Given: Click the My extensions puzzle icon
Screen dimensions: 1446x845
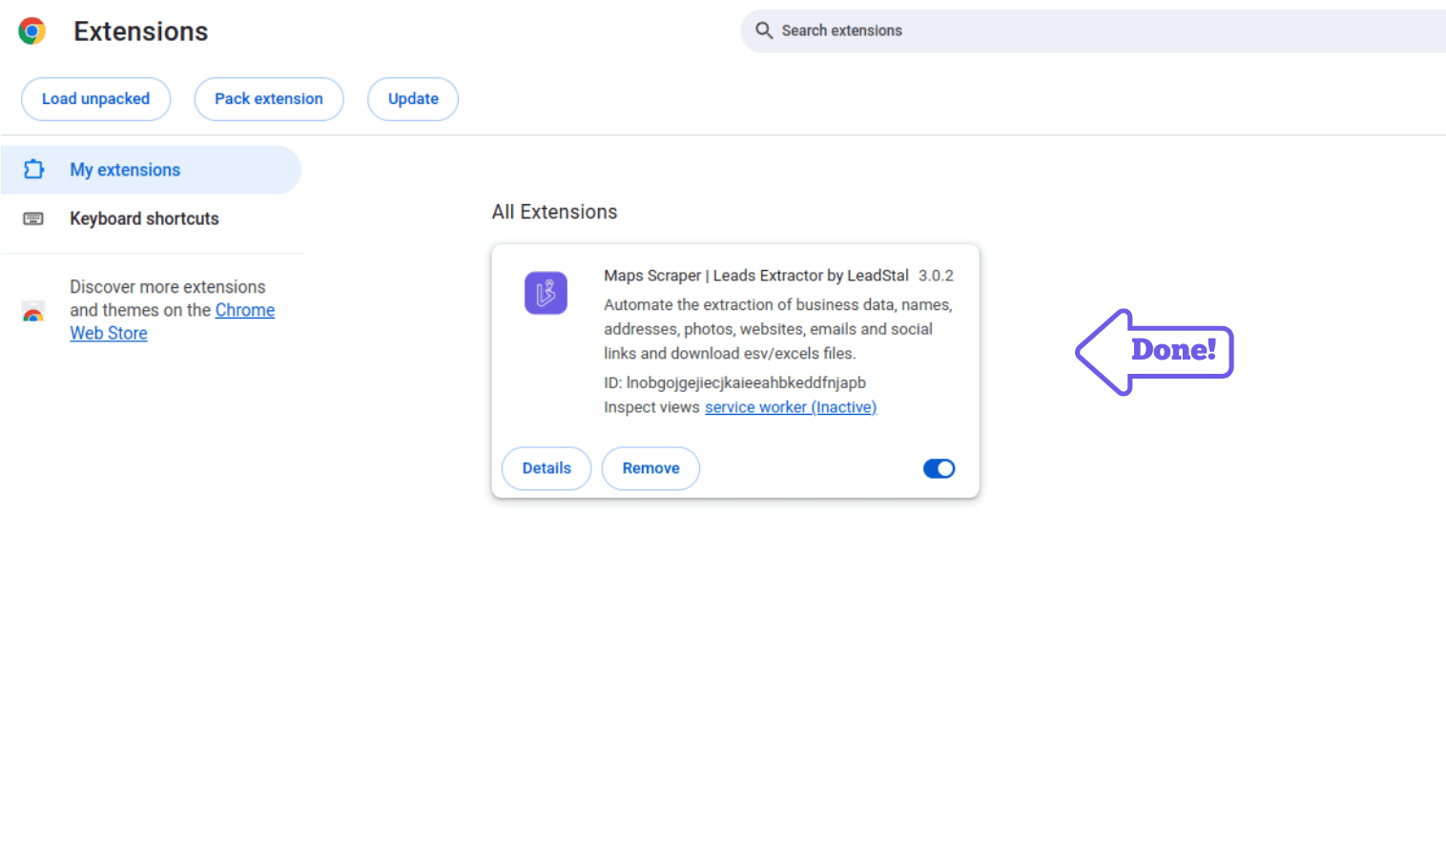Looking at the screenshot, I should click(33, 170).
